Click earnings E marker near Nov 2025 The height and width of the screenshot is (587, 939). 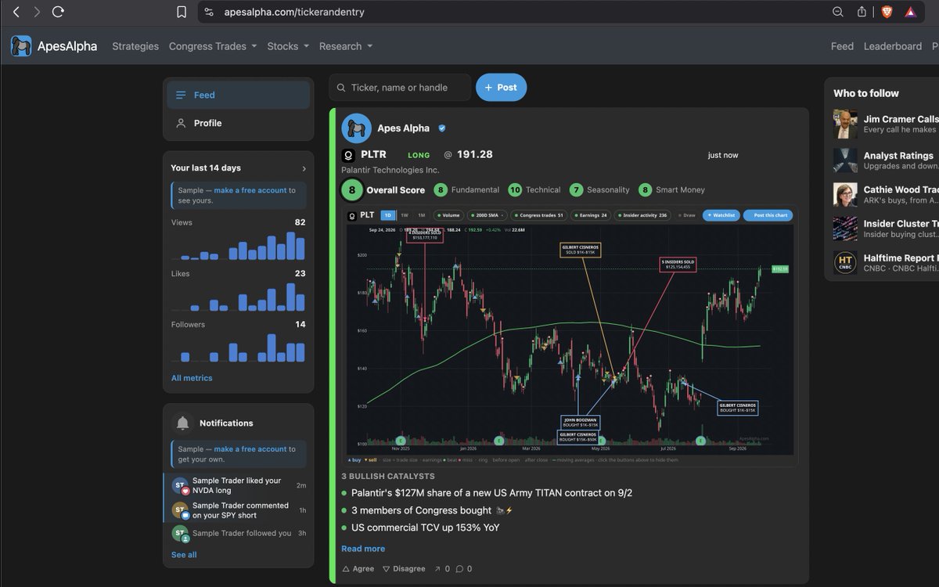point(401,441)
